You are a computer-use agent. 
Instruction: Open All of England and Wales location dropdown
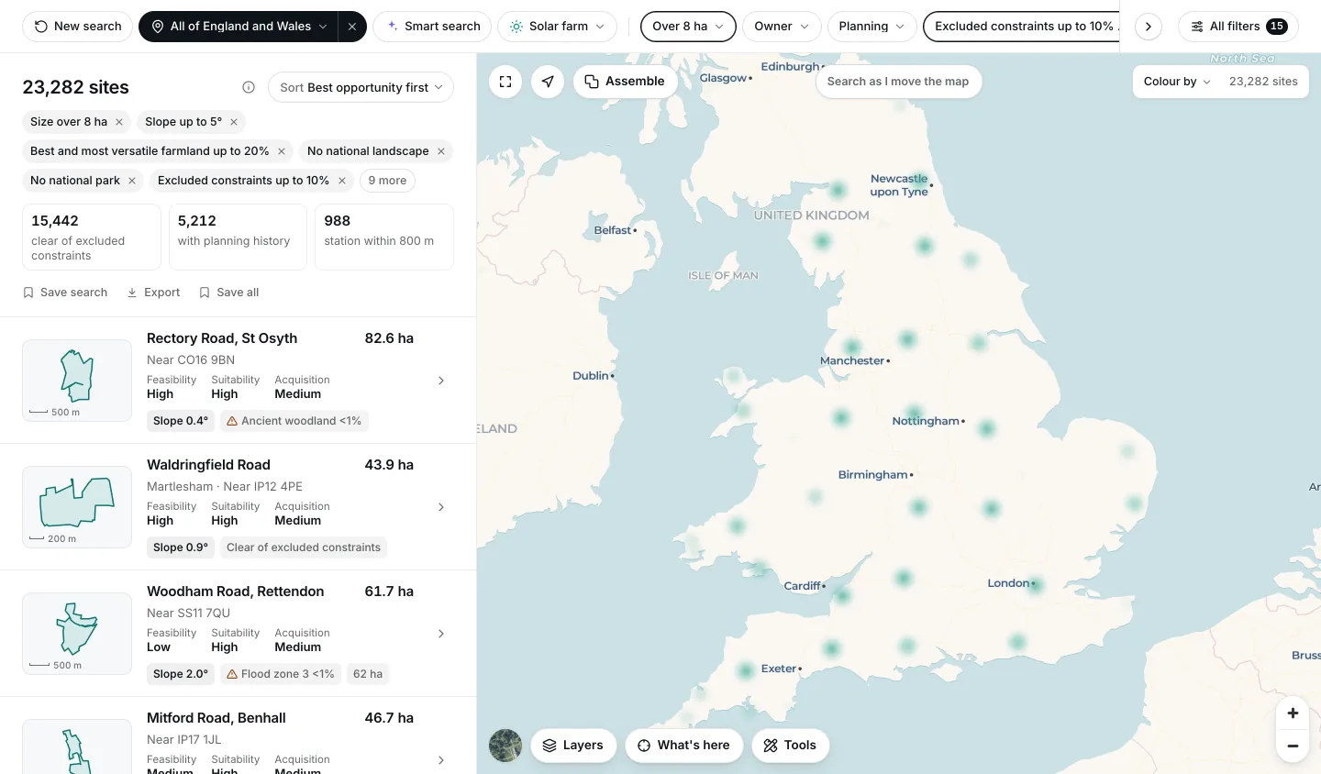click(239, 27)
